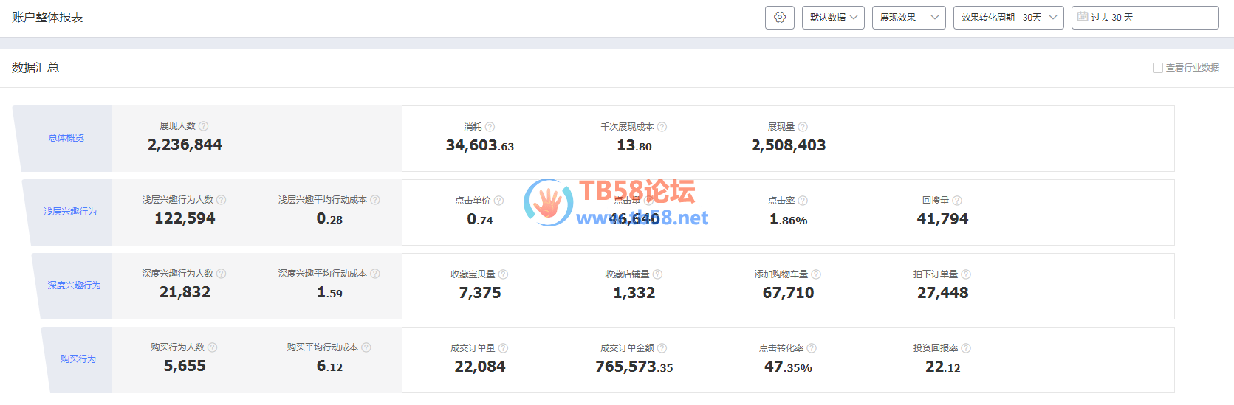This screenshot has width=1234, height=405.
Task: Click help icon next to 消耗
Action: [490, 127]
